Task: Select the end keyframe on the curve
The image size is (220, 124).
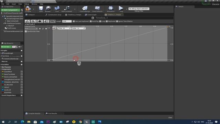Action: (x=167, y=27)
